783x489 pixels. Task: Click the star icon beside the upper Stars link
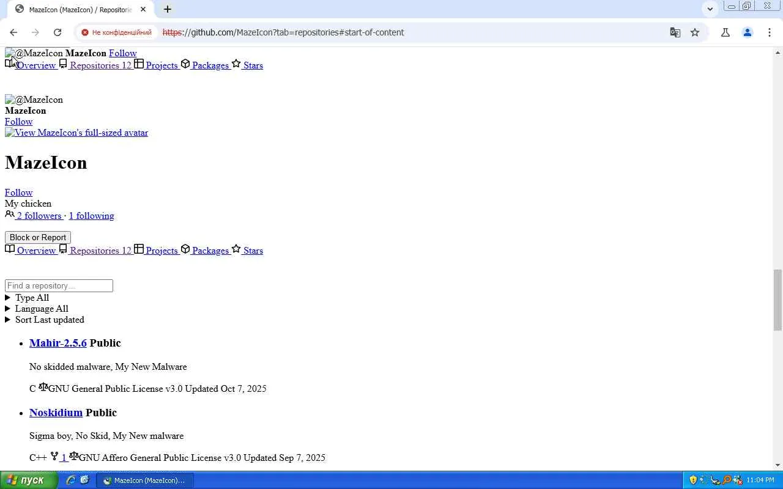pyautogui.click(x=236, y=64)
